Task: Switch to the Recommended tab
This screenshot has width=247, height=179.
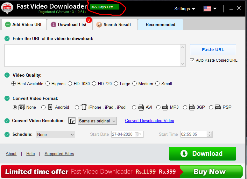Action: click(x=160, y=24)
